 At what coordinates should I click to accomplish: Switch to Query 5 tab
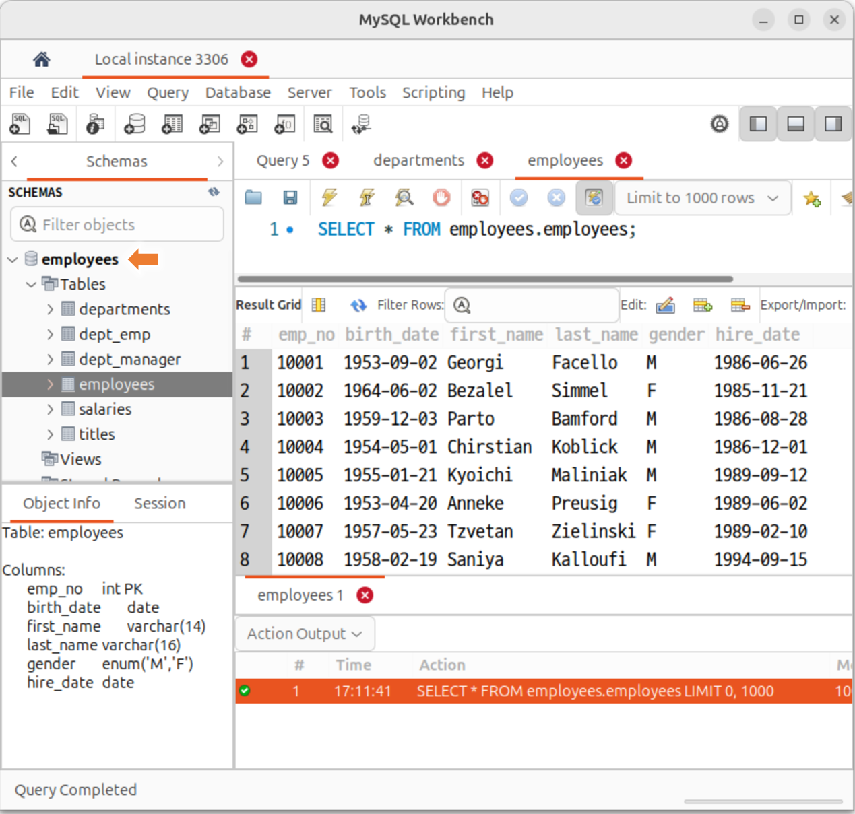coord(283,160)
